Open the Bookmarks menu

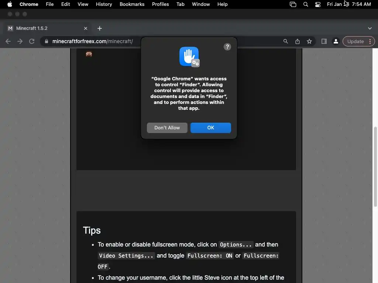pyautogui.click(x=132, y=4)
